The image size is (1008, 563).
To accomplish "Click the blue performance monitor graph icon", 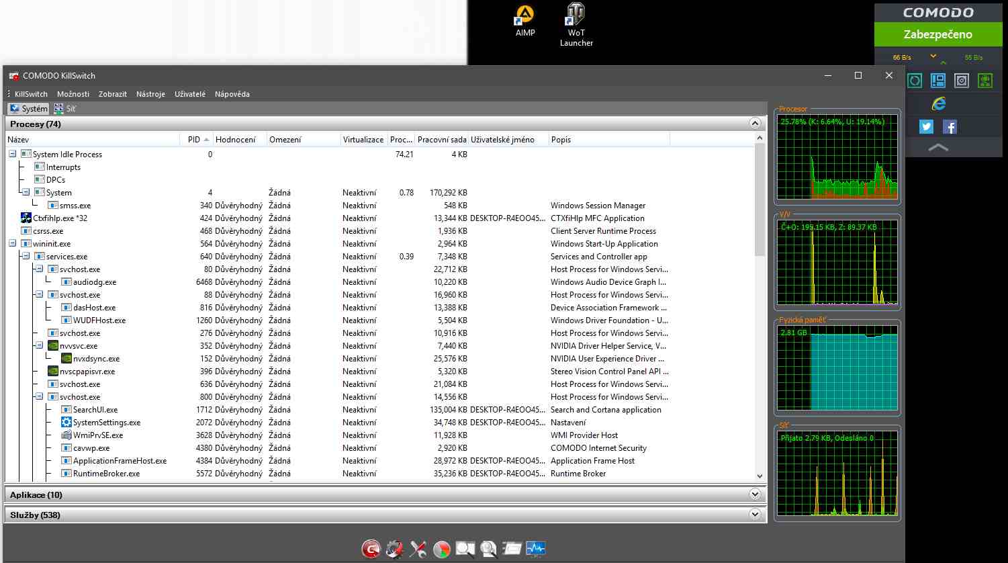I will [x=535, y=549].
